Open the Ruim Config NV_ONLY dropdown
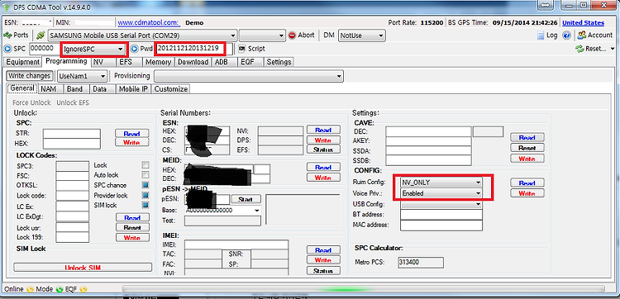The height and width of the screenshot is (299, 620). tap(441, 183)
